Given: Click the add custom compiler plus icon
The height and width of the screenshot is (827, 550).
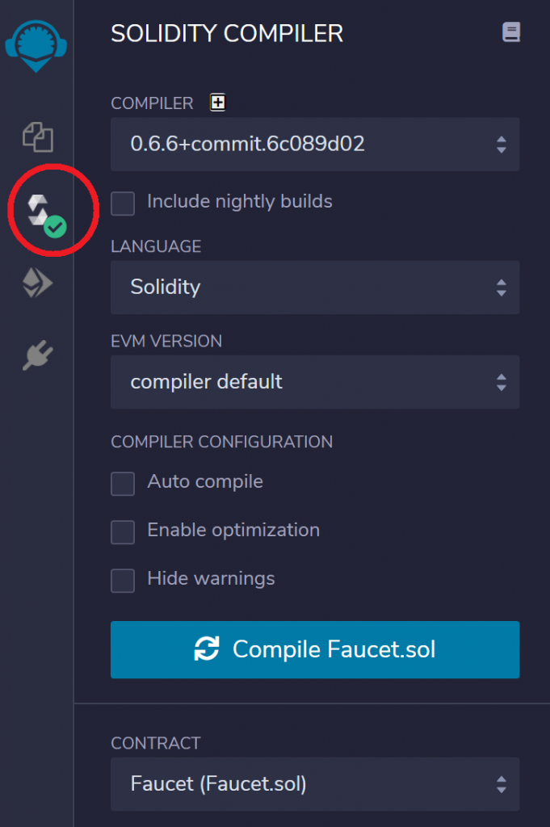Looking at the screenshot, I should coord(218,103).
